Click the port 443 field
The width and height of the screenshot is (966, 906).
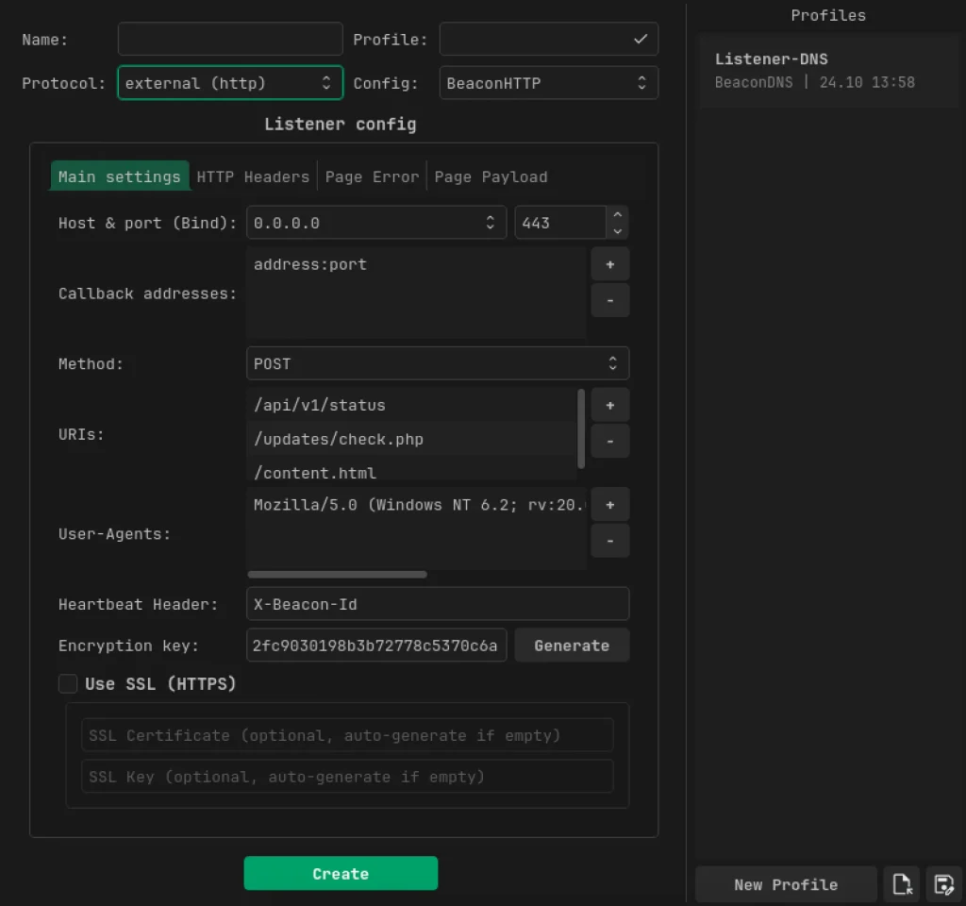coord(560,223)
